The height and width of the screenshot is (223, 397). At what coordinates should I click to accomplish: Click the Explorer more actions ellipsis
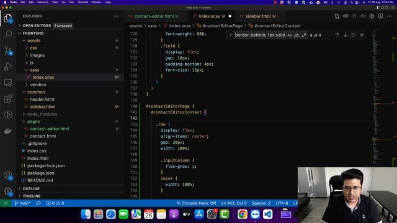point(116,16)
